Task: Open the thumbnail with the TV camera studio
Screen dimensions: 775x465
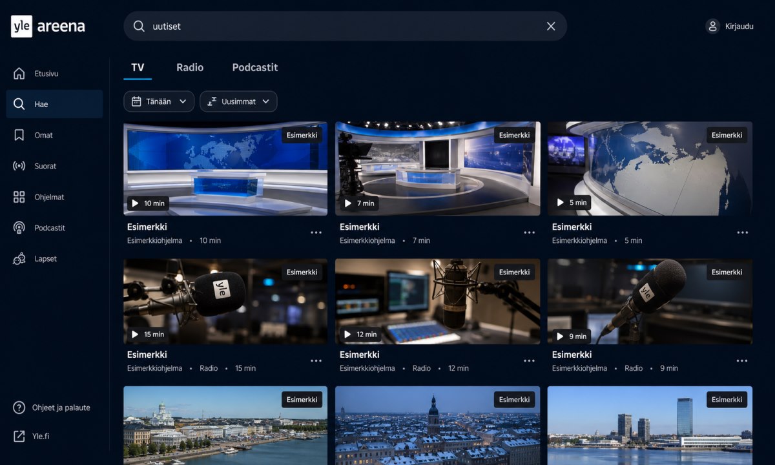Action: click(x=438, y=169)
